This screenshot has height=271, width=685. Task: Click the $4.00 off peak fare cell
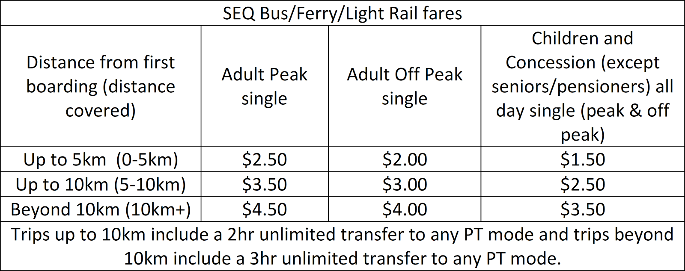click(405, 209)
